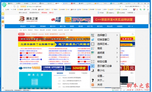Click the site search magnifier icon
This screenshot has width=152, height=92.
132,34
